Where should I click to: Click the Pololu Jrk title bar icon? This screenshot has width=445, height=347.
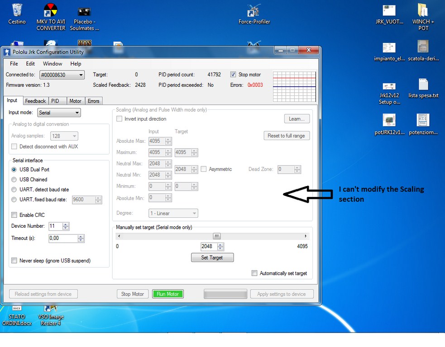click(x=7, y=52)
